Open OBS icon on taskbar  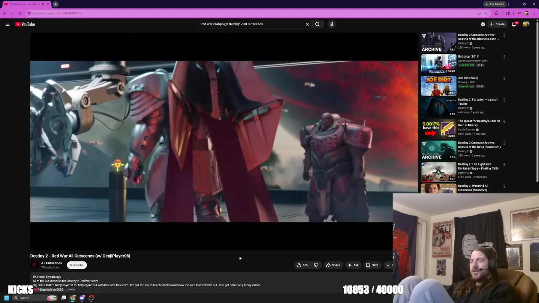pyautogui.click(x=91, y=298)
